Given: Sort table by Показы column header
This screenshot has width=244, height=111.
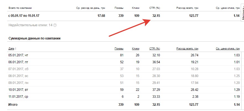Looking at the screenshot, I should pos(119,49).
